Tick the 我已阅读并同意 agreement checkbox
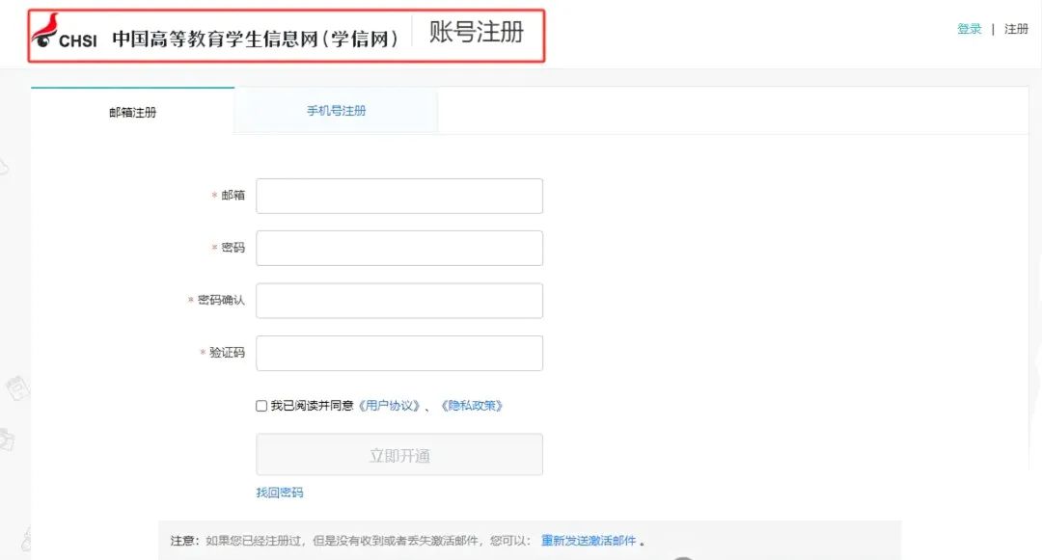This screenshot has width=1042, height=560. (x=261, y=406)
